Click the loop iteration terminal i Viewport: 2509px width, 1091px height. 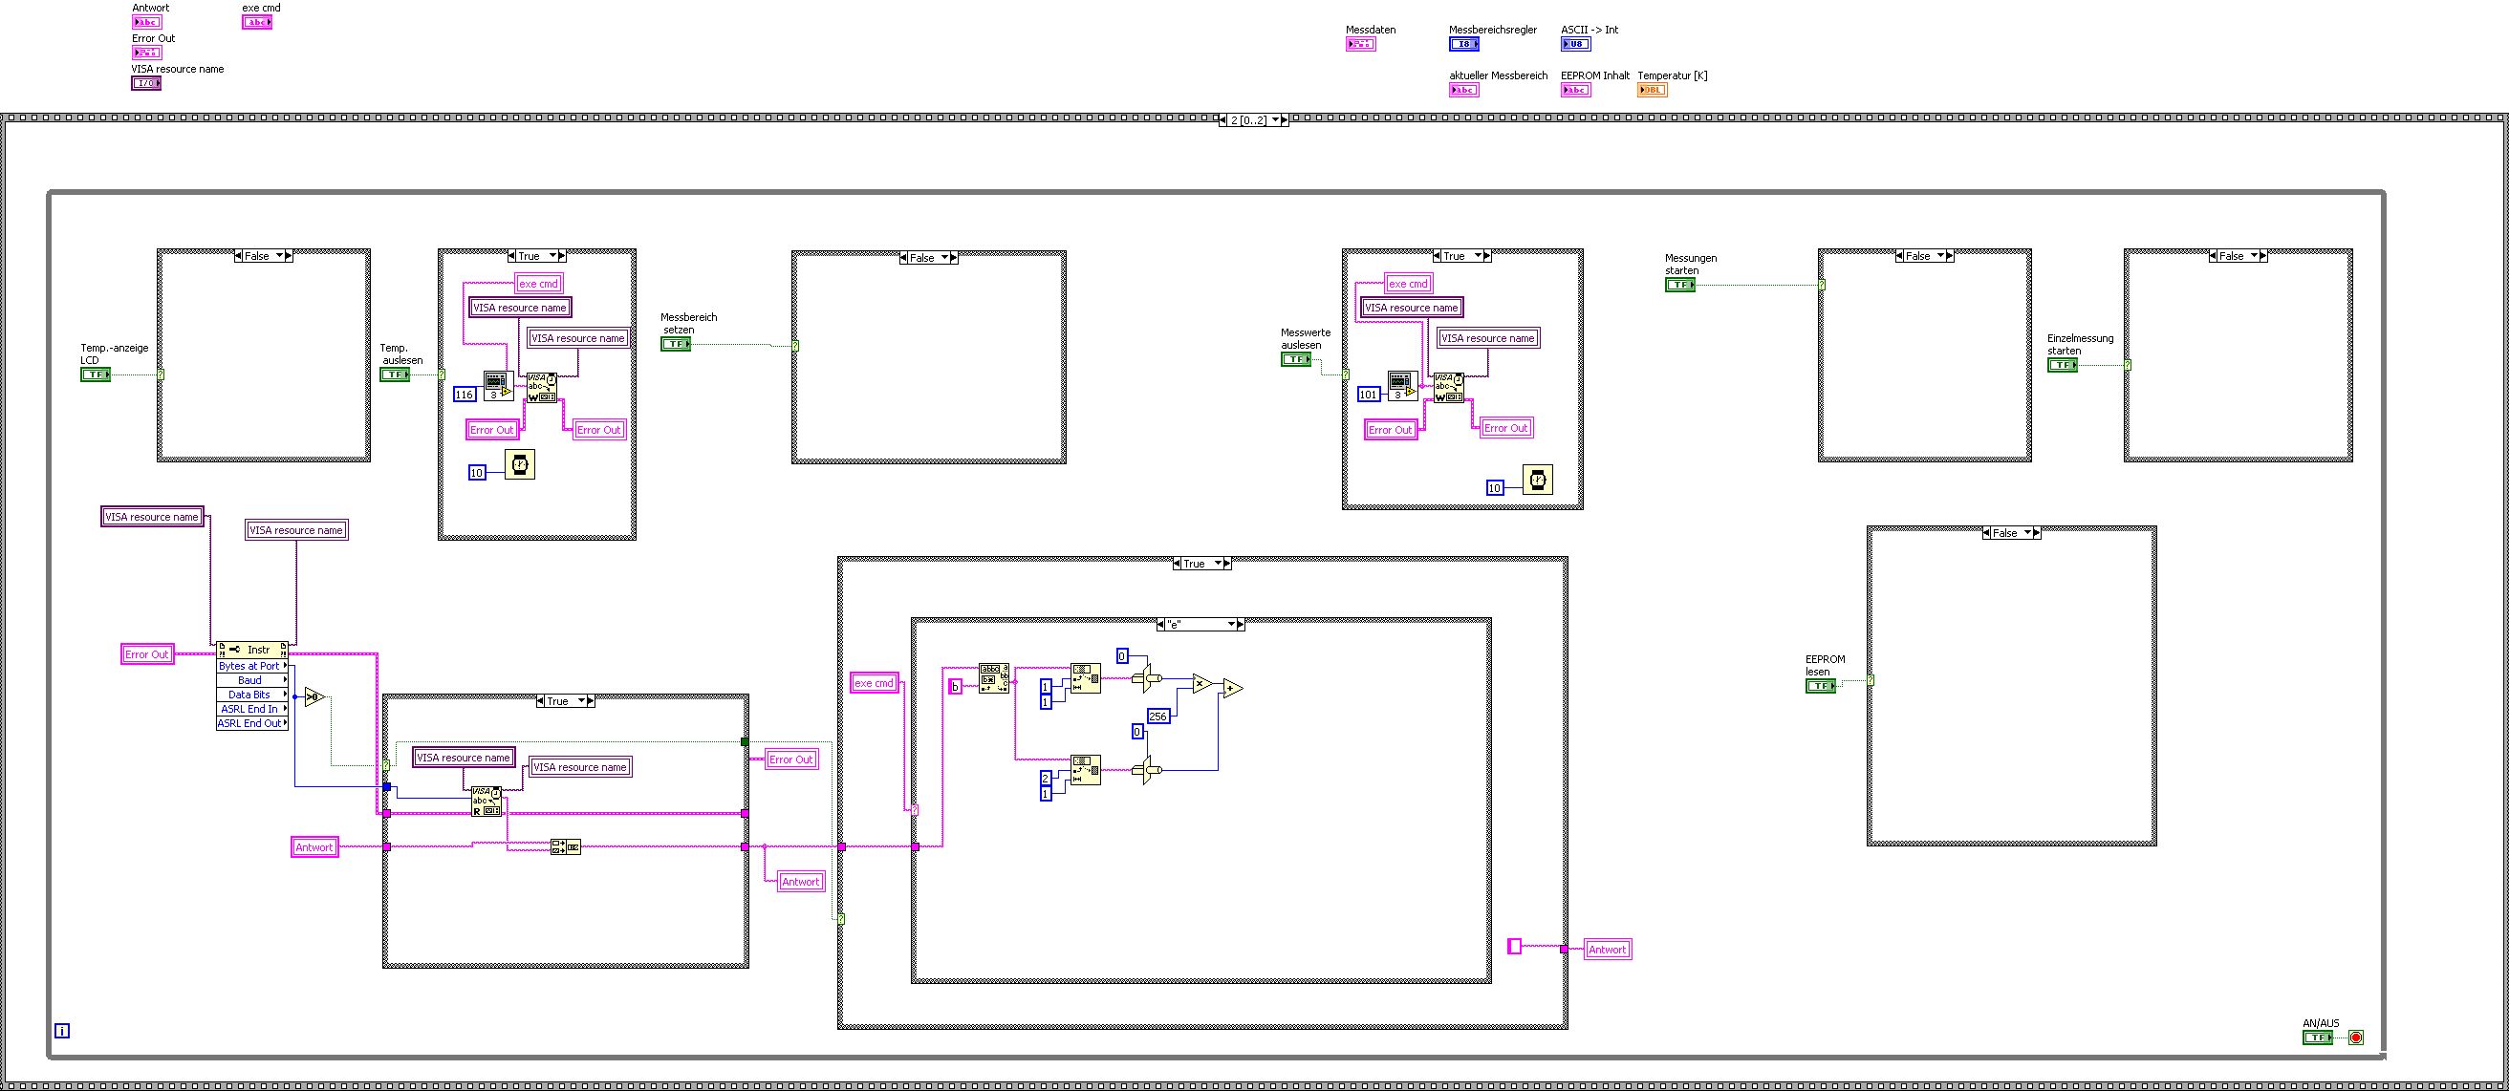[62, 1031]
